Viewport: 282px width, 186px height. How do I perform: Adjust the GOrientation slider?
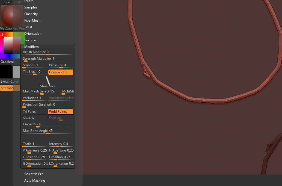35,164
